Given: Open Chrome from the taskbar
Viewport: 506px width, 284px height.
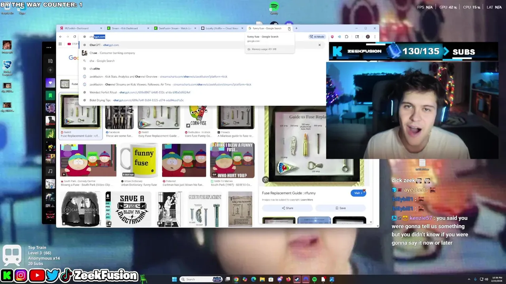Looking at the screenshot, I should pos(236,279).
